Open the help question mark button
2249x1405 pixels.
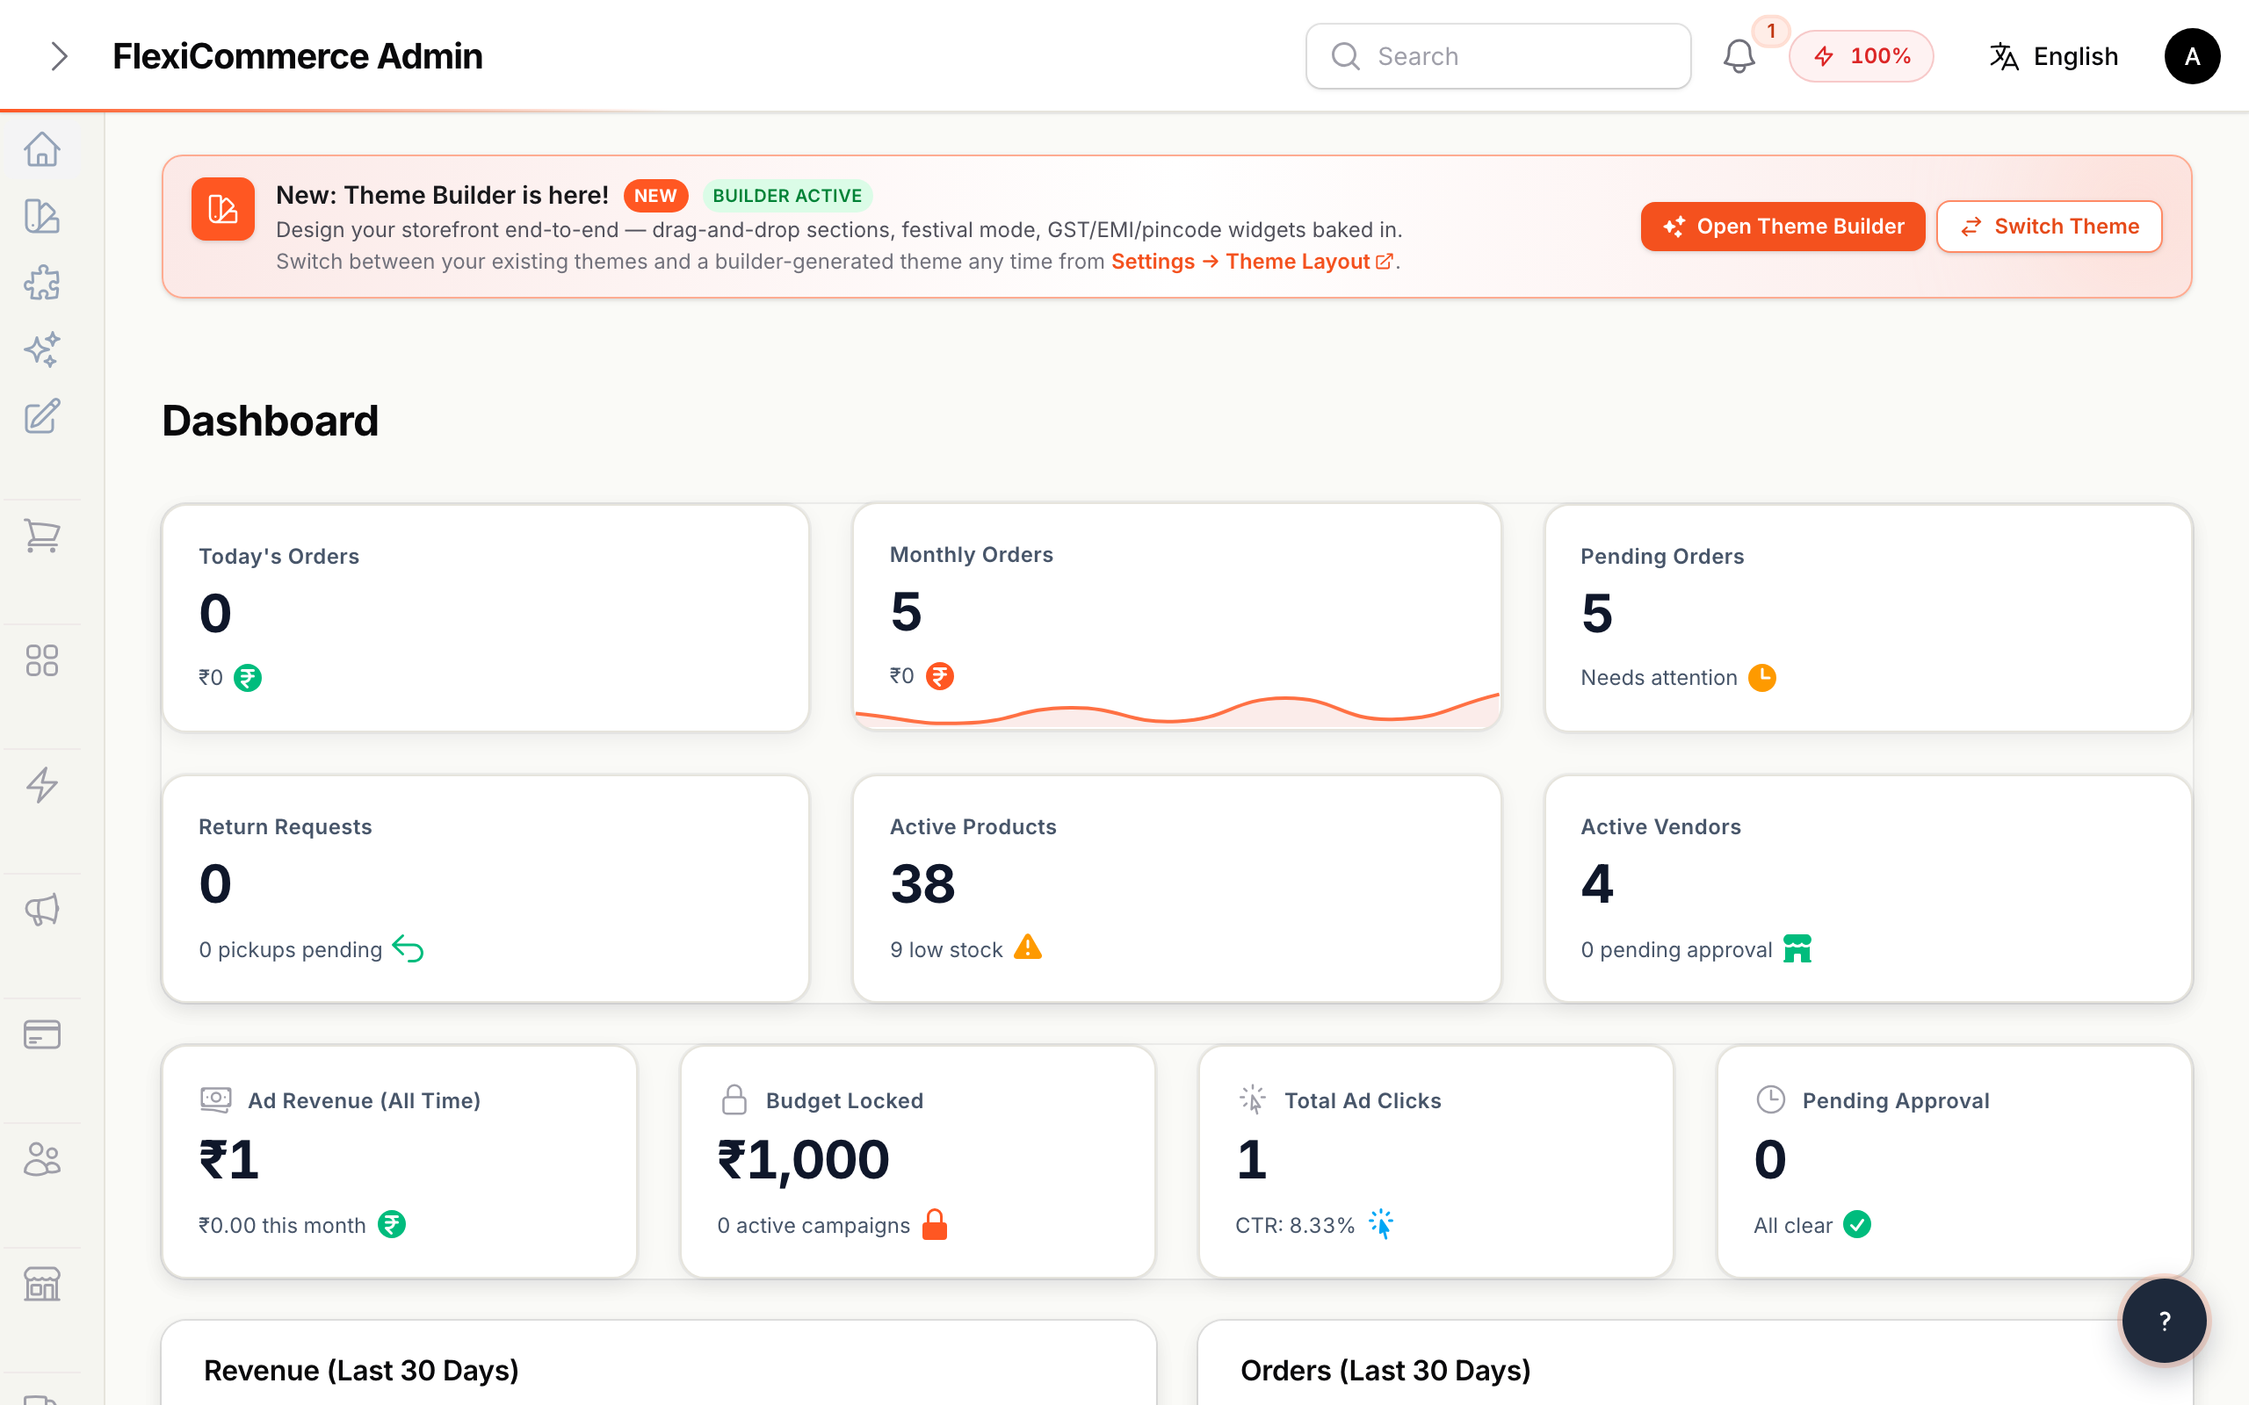pyautogui.click(x=2165, y=1321)
